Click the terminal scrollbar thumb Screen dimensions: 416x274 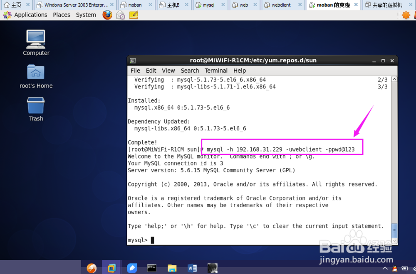click(394, 231)
